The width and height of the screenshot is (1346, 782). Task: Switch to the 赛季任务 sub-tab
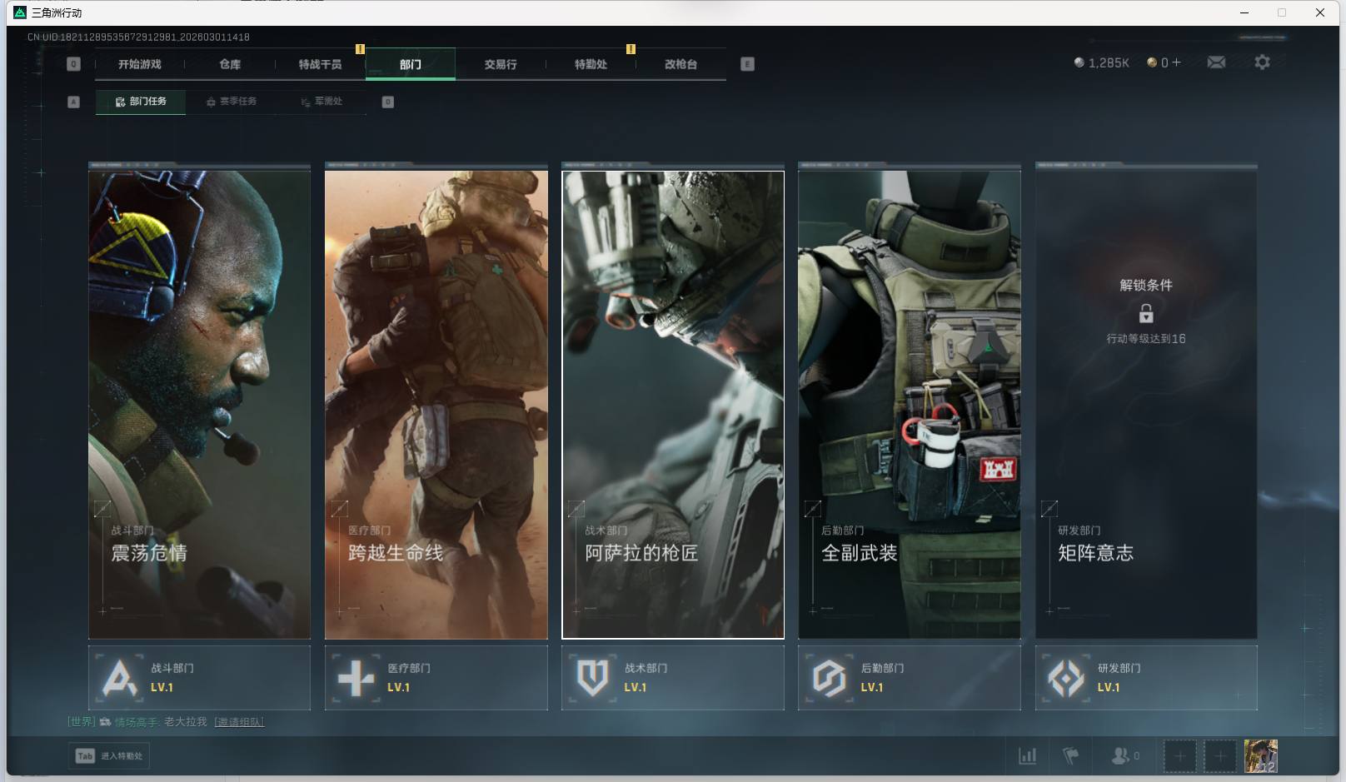click(232, 102)
